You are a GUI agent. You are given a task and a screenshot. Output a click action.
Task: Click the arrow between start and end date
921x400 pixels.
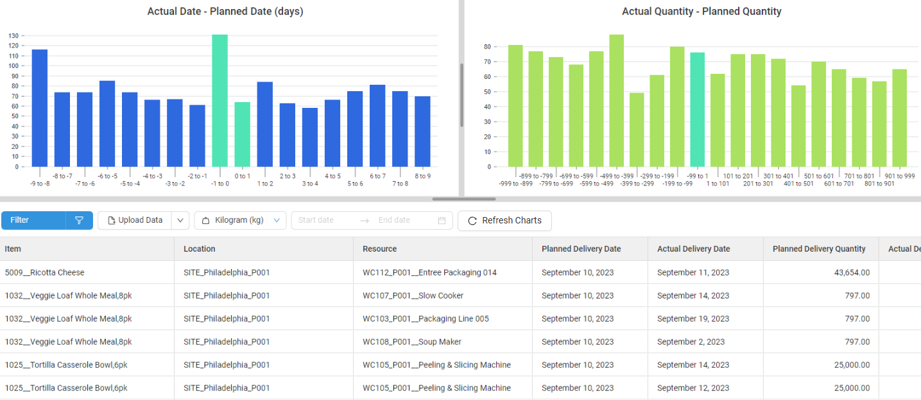(365, 220)
